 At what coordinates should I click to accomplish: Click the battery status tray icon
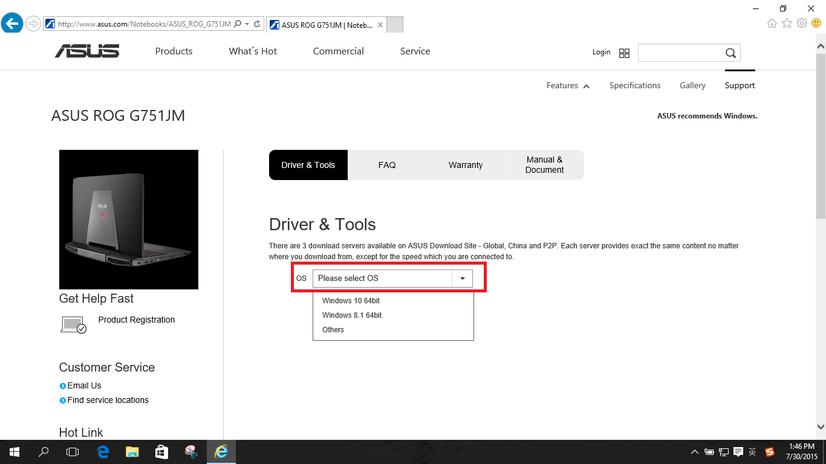pyautogui.click(x=709, y=452)
